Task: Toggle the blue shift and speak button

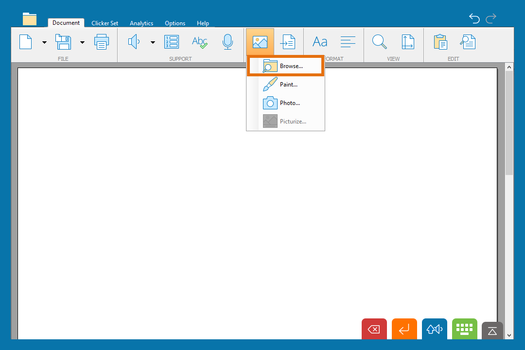Action: 434,329
